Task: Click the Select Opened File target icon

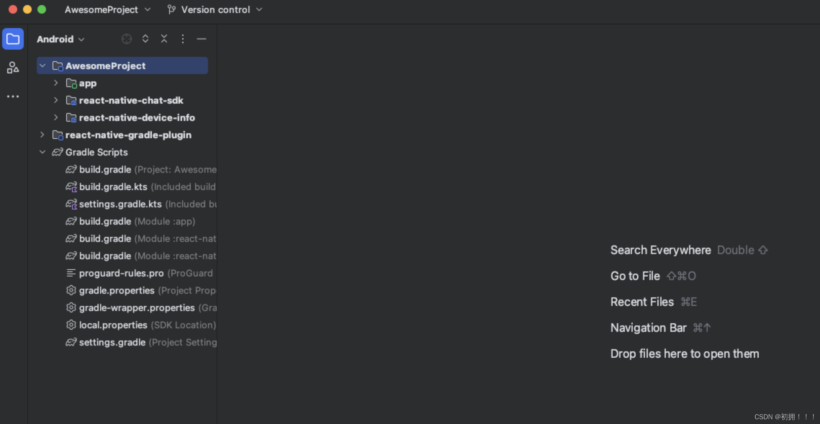Action: click(x=126, y=39)
